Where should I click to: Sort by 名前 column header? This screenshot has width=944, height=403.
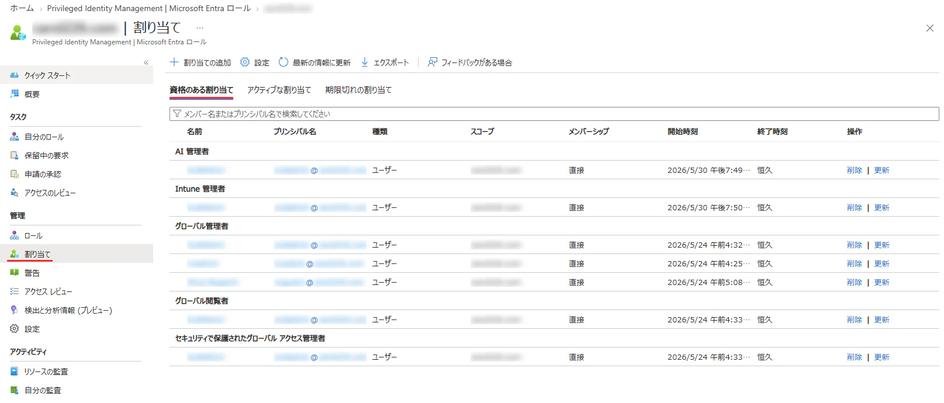(195, 131)
